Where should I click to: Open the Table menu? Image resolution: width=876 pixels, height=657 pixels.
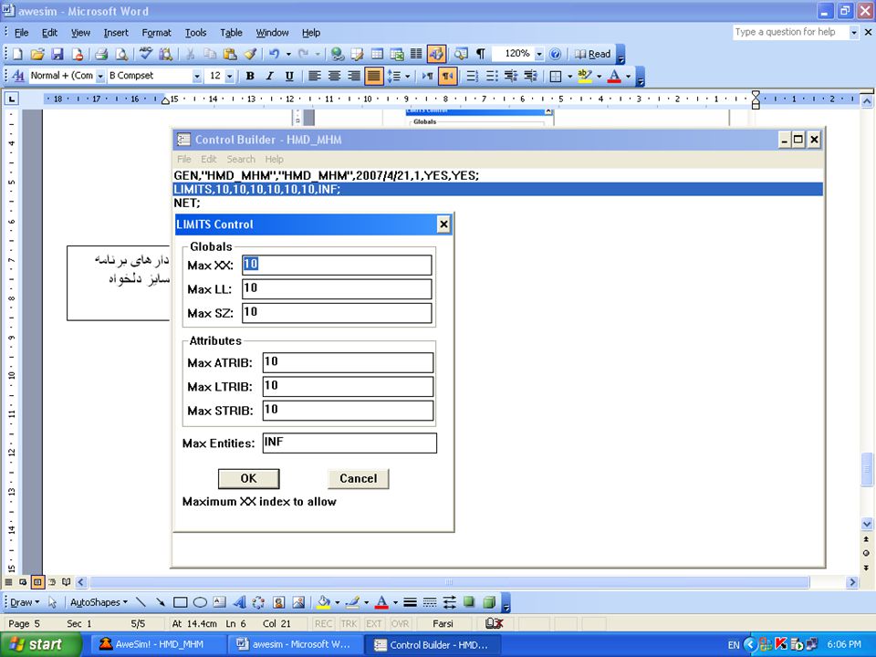[x=231, y=33]
